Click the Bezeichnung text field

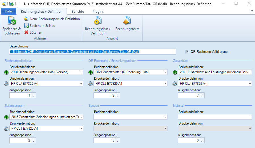click(92, 52)
